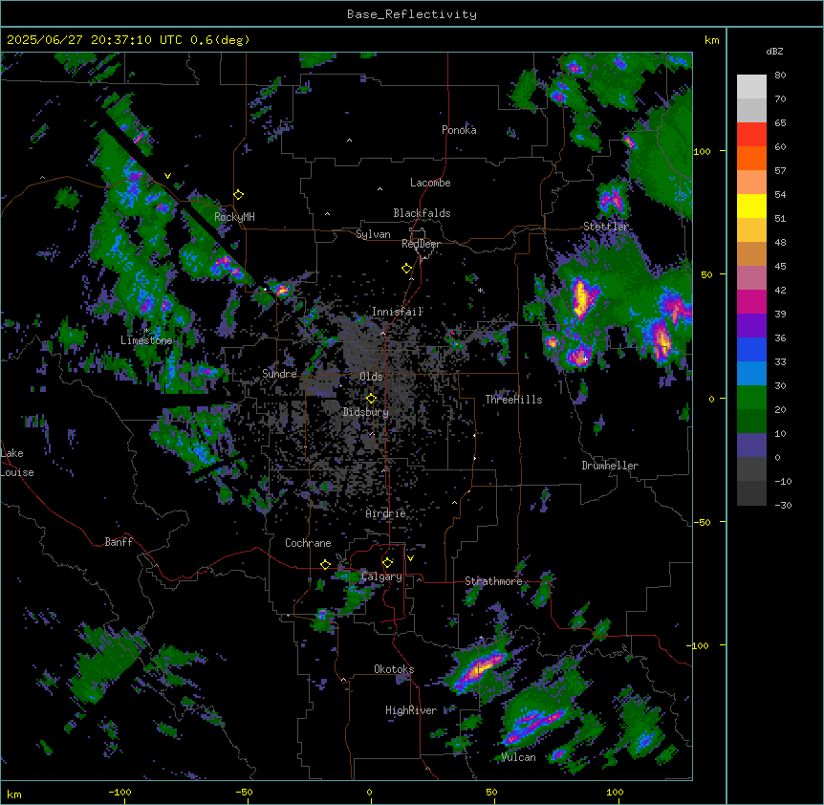
Task: Pick the yellow diamond between Olds and Didsbury
Action: [x=372, y=399]
